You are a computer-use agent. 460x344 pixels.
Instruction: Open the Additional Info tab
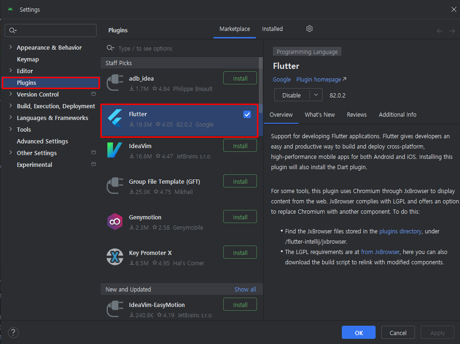pos(398,115)
